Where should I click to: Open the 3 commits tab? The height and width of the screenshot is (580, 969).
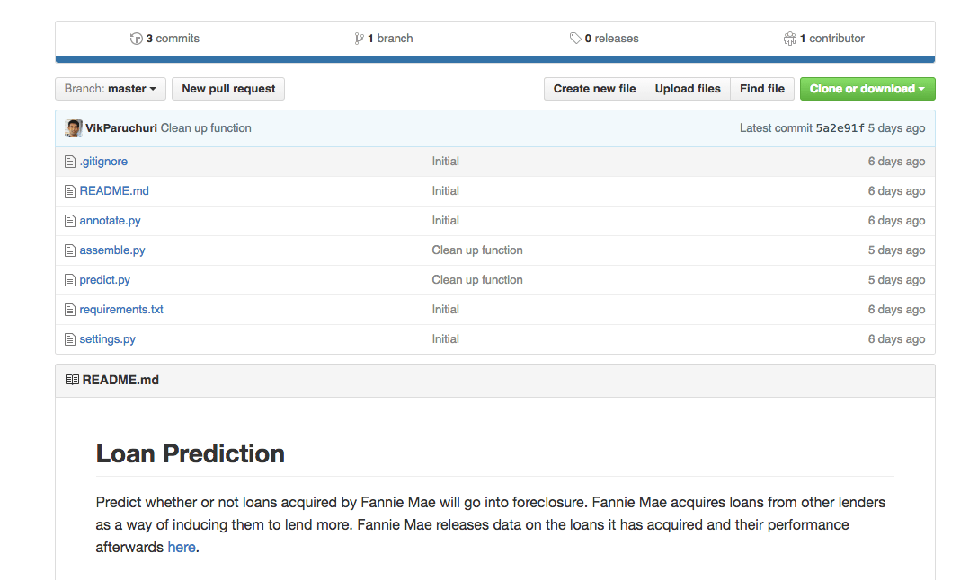(x=172, y=39)
